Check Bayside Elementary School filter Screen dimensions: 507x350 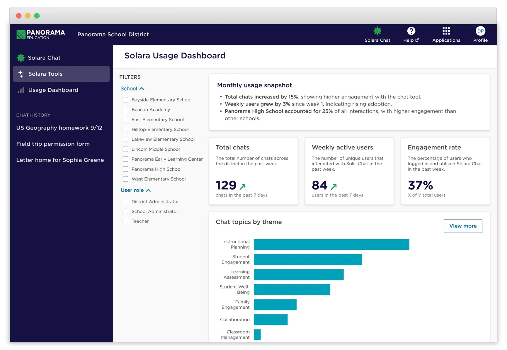click(125, 100)
